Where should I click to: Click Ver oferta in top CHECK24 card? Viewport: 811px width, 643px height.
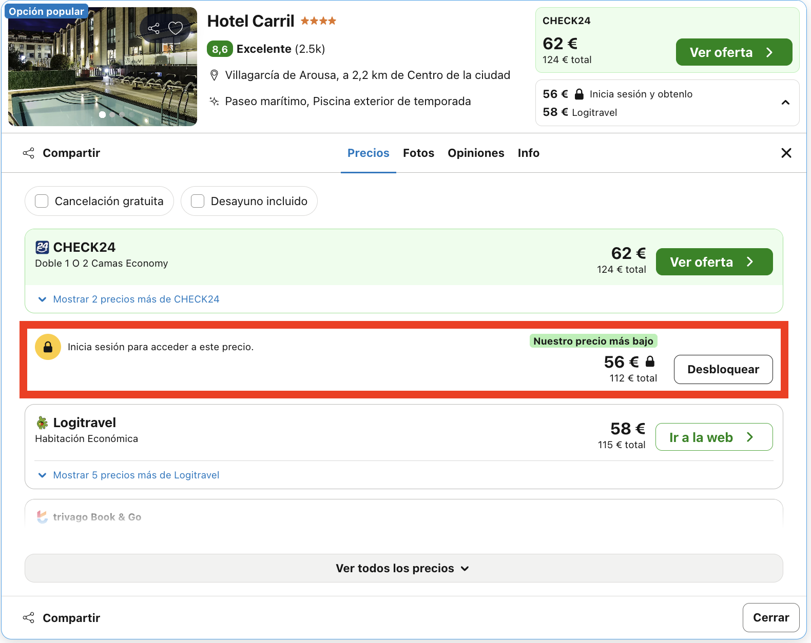point(734,52)
